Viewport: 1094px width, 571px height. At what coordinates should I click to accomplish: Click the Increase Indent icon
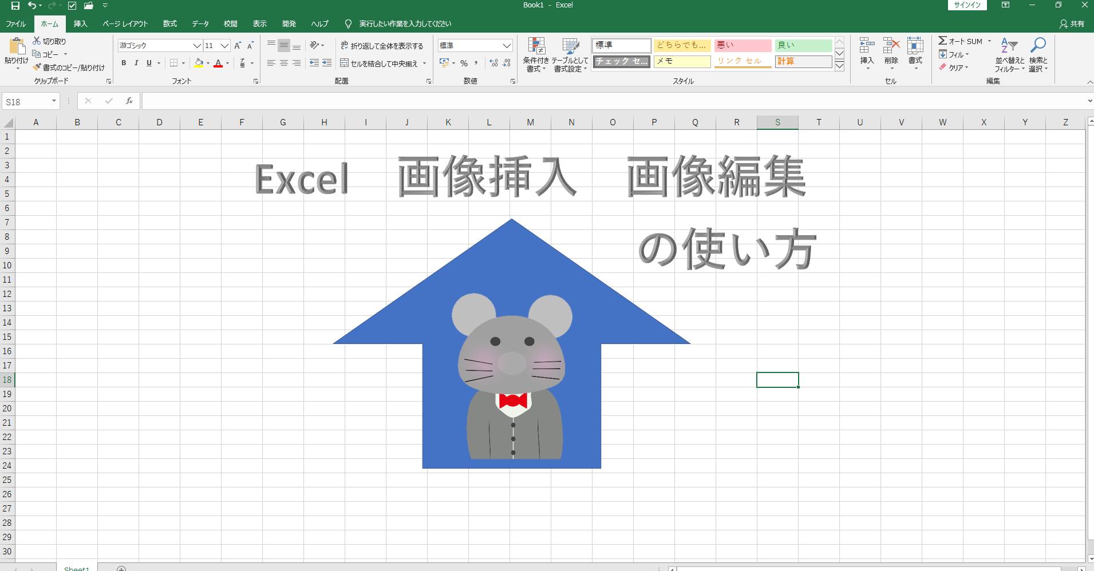pos(327,63)
